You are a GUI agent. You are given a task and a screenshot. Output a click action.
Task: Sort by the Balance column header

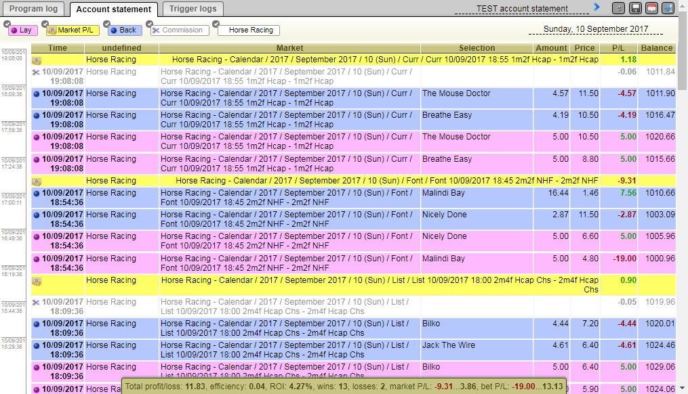point(656,48)
